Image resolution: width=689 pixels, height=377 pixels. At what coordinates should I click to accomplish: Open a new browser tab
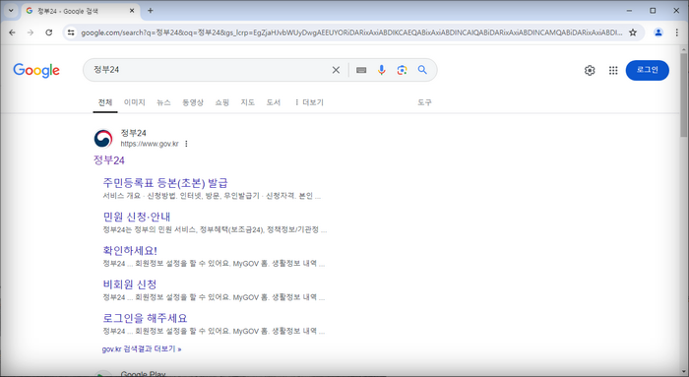point(151,11)
